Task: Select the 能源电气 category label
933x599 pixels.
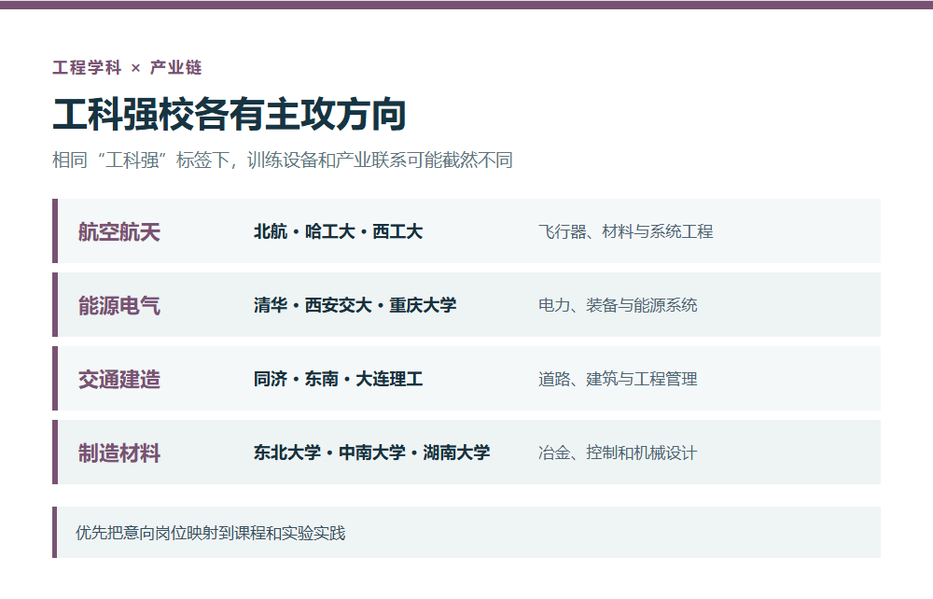Action: pyautogui.click(x=119, y=306)
